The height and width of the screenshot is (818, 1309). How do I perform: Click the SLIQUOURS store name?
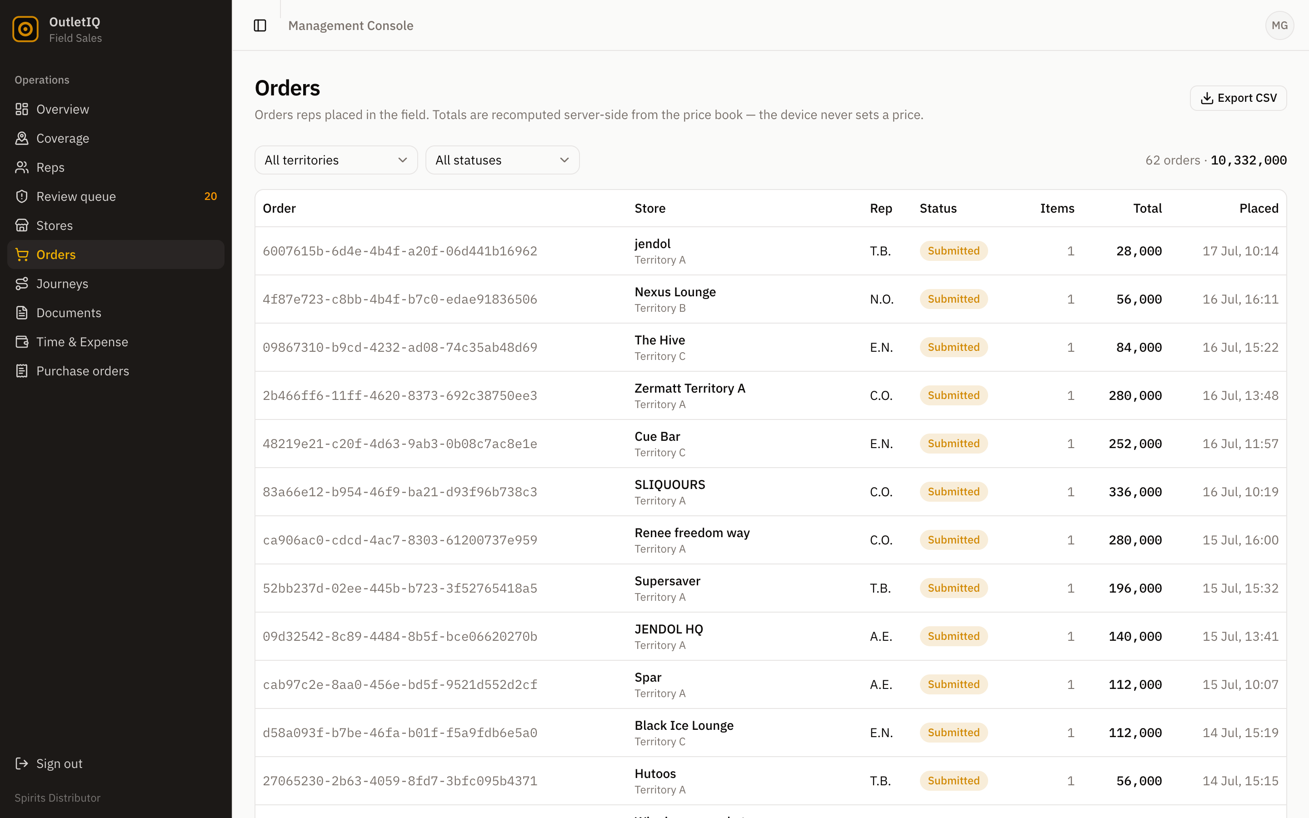[669, 485]
